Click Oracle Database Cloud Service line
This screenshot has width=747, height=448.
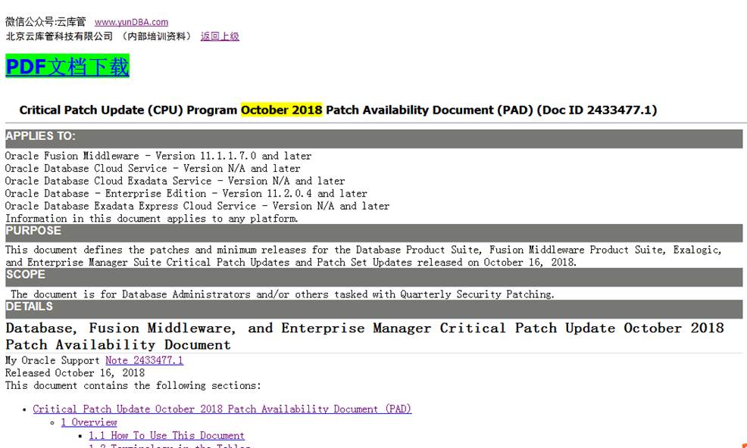point(152,168)
